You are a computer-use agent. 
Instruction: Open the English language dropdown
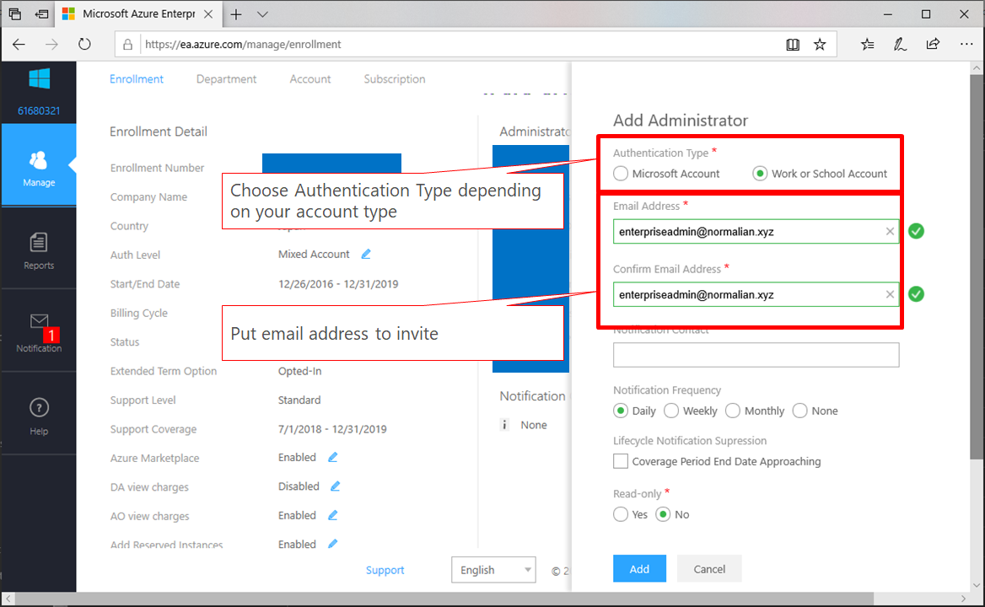[493, 570]
